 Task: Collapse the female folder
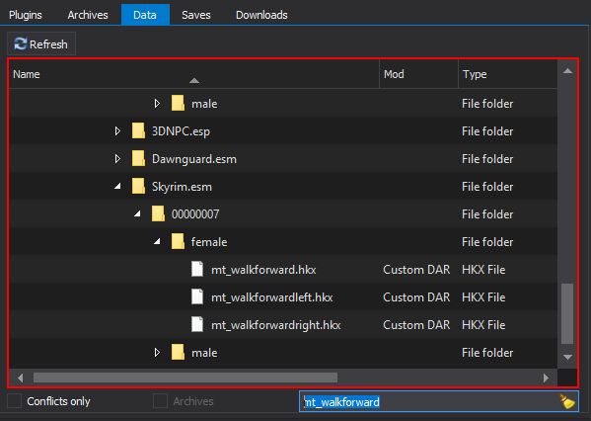pyautogui.click(x=157, y=242)
